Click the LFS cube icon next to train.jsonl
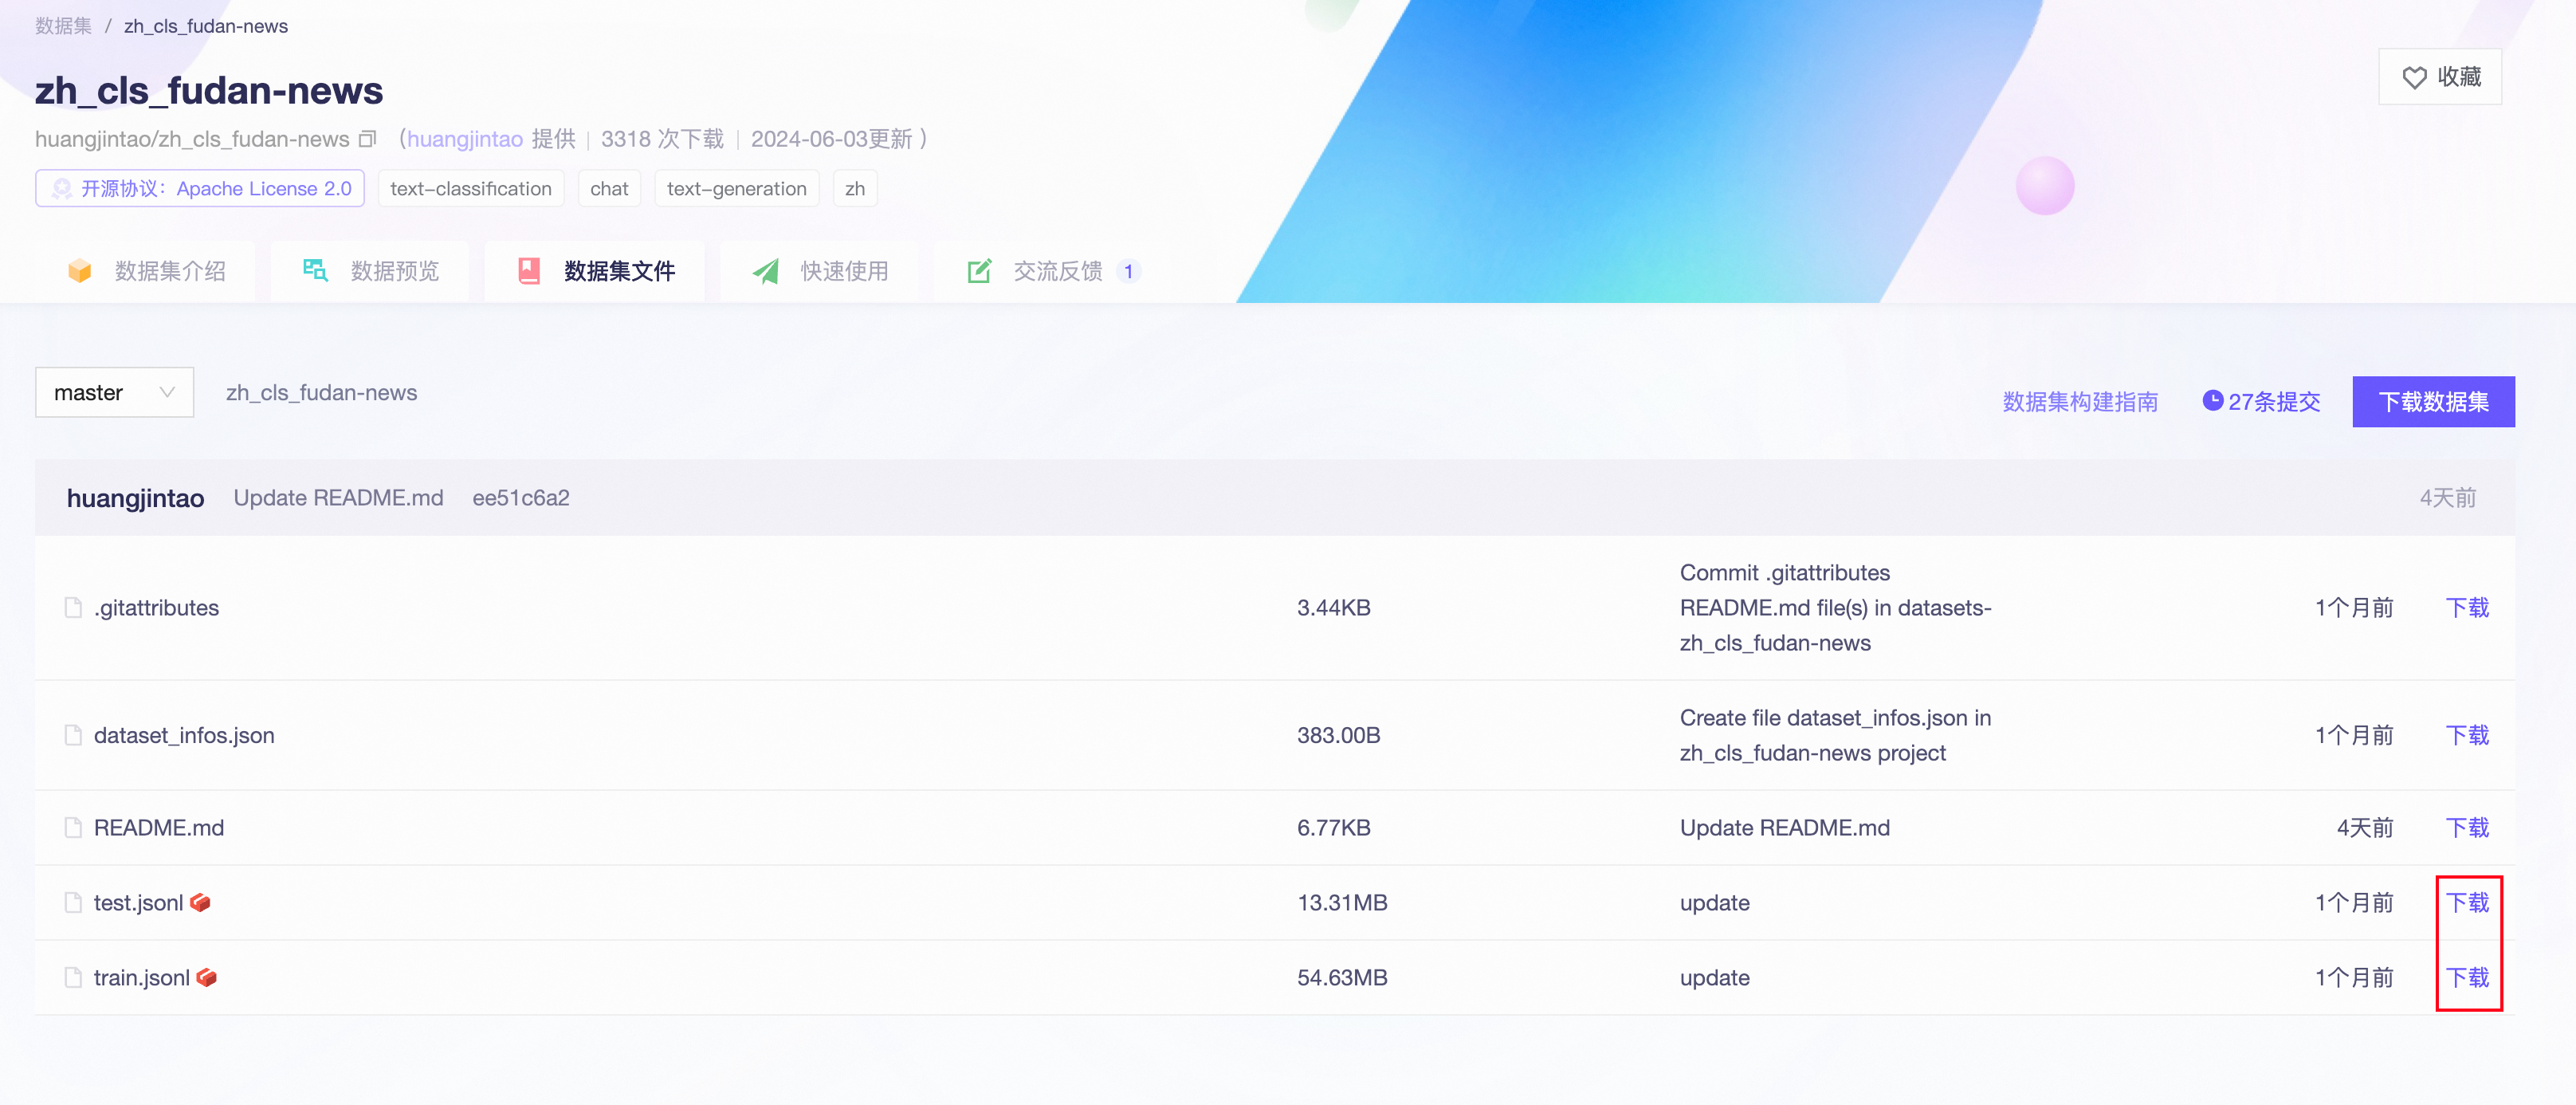This screenshot has height=1105, width=2576. [x=207, y=977]
